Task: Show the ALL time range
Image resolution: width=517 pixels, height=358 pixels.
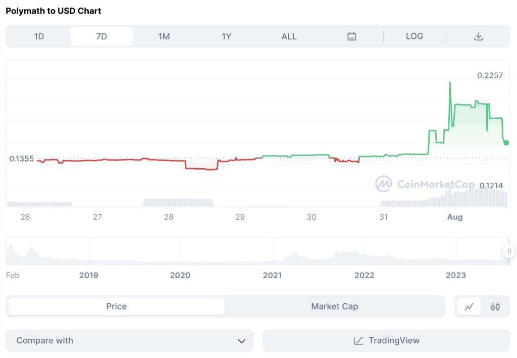Action: [289, 36]
